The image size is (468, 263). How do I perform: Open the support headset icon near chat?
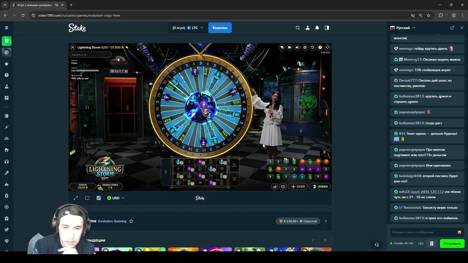(x=377, y=245)
